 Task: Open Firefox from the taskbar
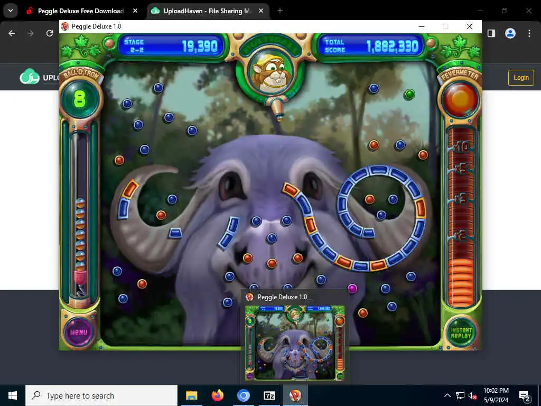pos(217,395)
